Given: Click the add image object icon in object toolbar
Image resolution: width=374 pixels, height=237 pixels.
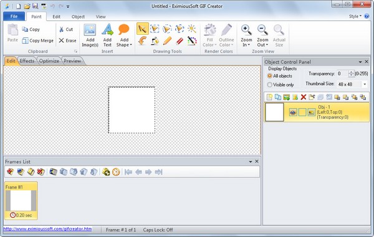Looking at the screenshot, I should 287,97.
